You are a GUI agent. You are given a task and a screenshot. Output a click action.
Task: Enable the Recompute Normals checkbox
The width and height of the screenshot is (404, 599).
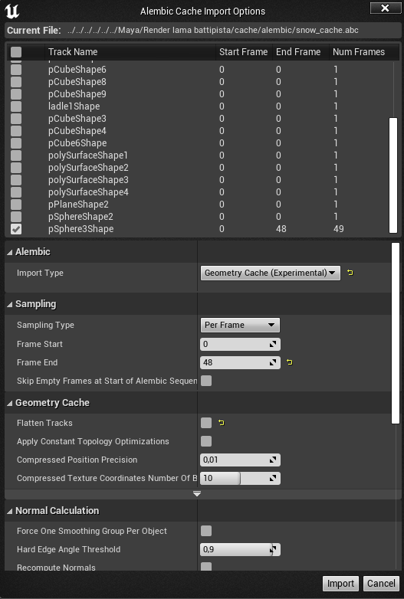point(206,567)
